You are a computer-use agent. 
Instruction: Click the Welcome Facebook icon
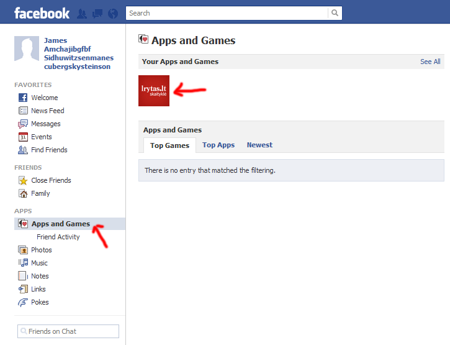click(23, 98)
